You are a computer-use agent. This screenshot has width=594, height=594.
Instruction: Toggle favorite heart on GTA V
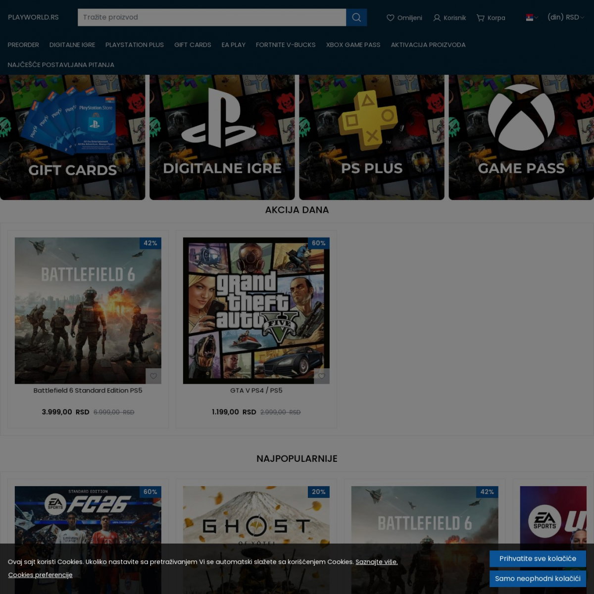(322, 376)
